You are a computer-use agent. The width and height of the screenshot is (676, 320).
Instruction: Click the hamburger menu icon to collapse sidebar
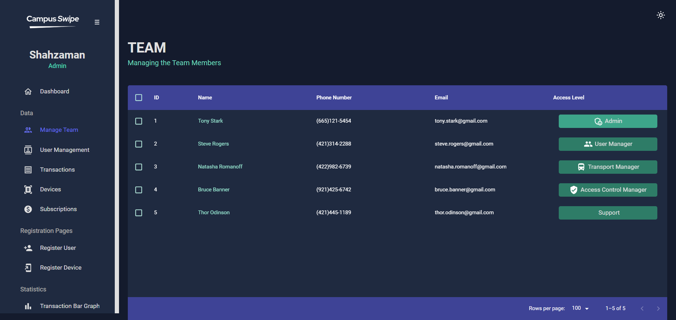(97, 22)
